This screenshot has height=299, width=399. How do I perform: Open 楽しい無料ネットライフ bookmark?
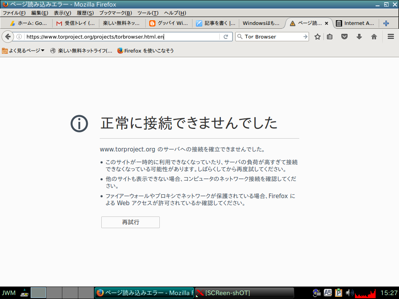click(x=81, y=51)
